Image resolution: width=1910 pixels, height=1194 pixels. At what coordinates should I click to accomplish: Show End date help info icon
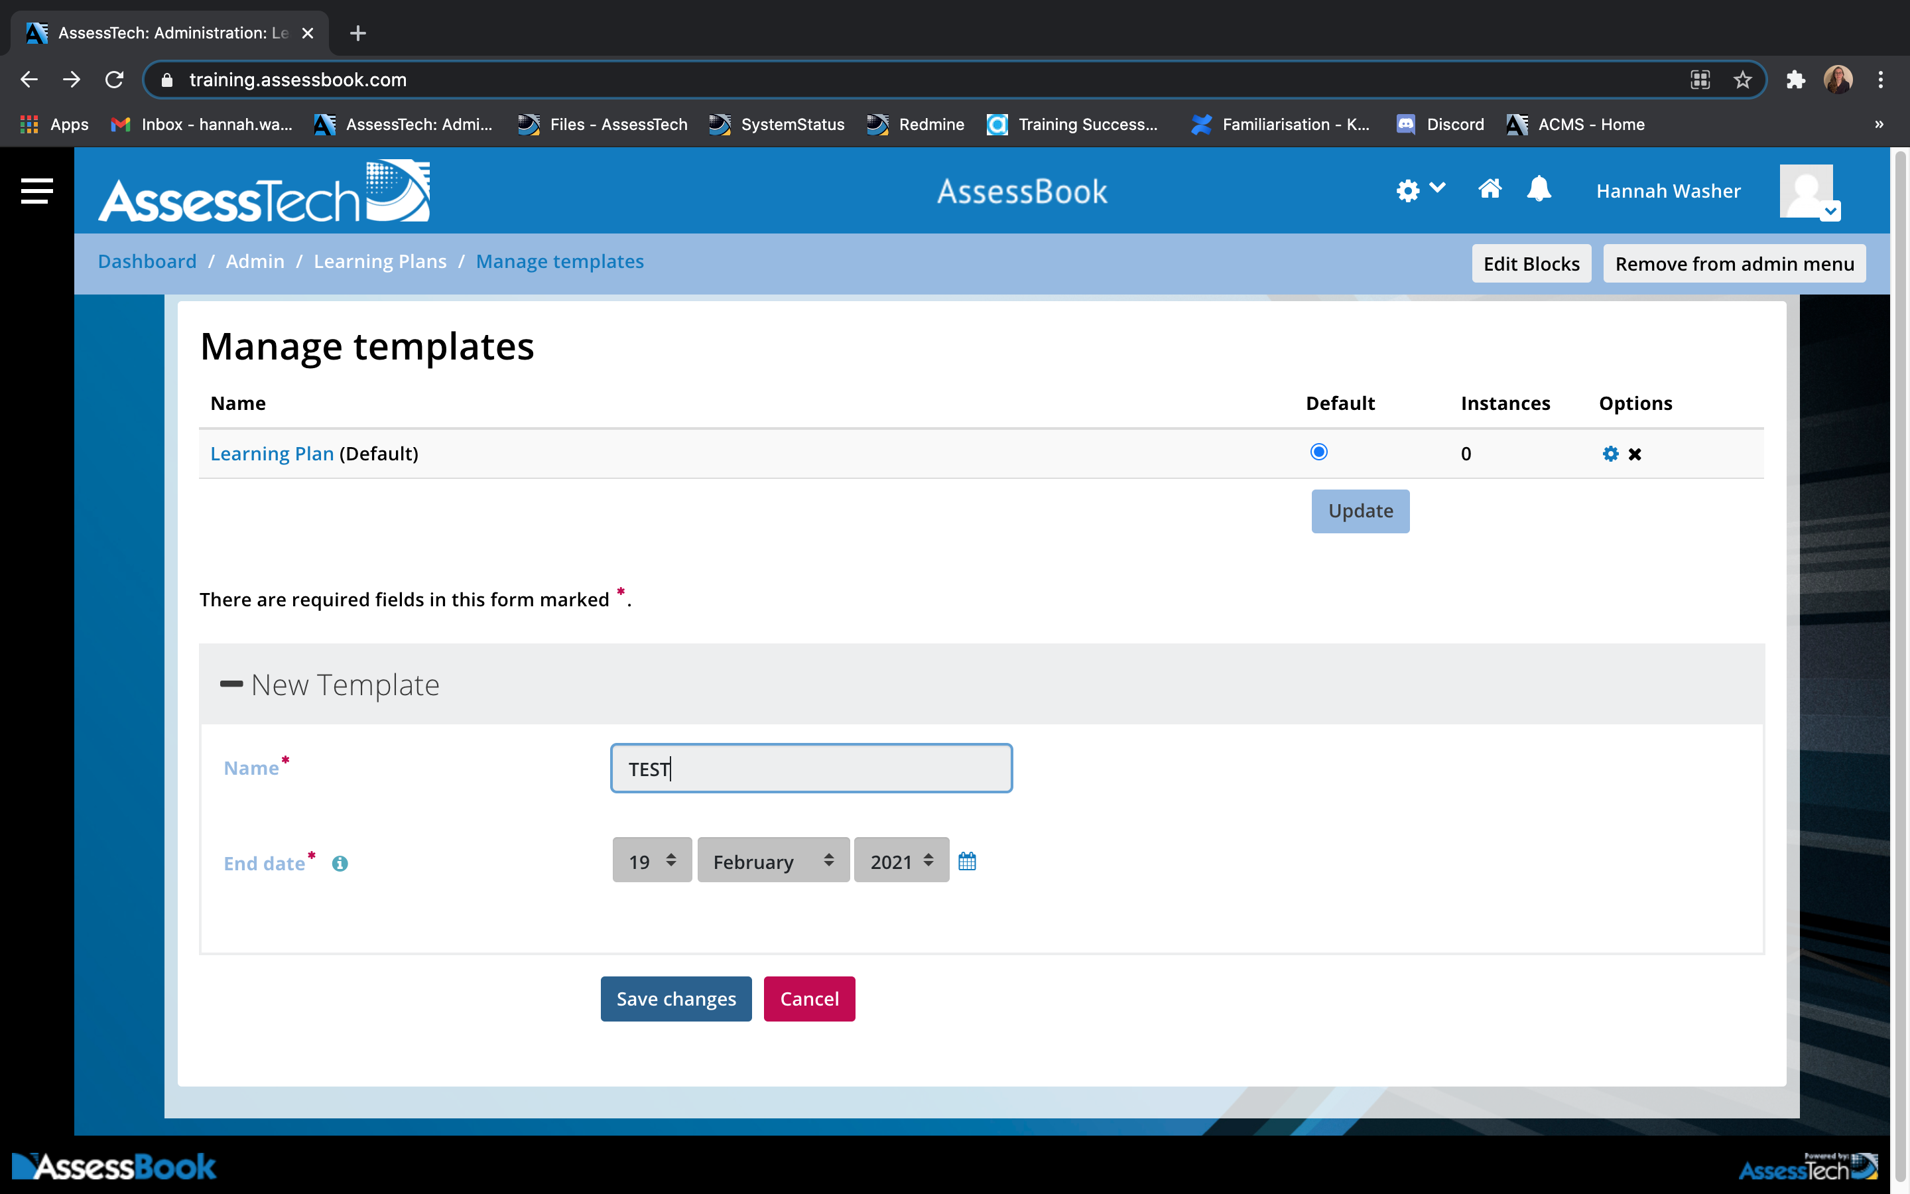coord(340,863)
